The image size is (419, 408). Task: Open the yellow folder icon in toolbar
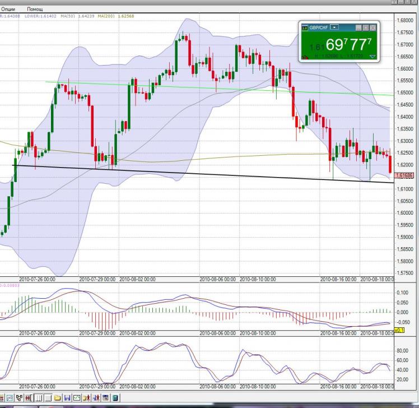coord(58,398)
